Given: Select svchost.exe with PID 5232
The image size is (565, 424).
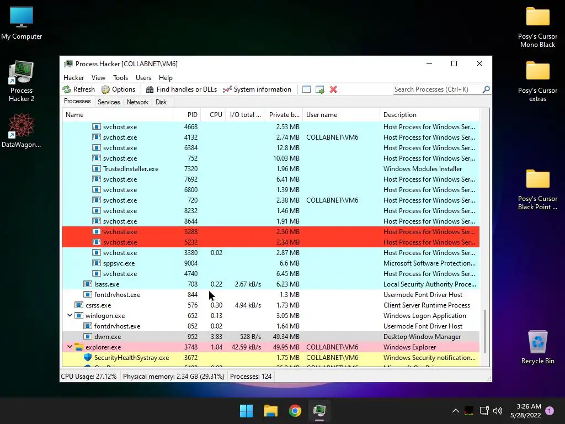Looking at the screenshot, I should click(270, 242).
